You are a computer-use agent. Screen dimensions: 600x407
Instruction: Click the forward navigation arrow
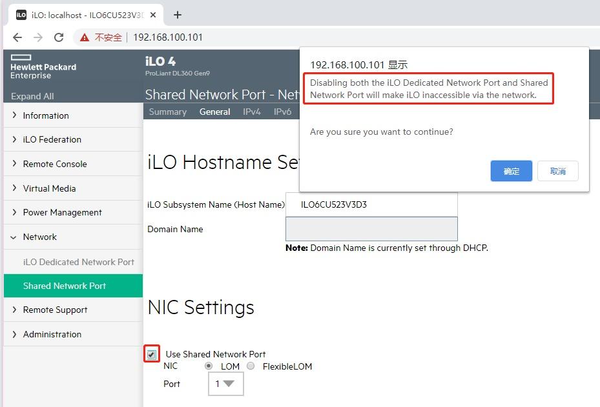(x=37, y=37)
